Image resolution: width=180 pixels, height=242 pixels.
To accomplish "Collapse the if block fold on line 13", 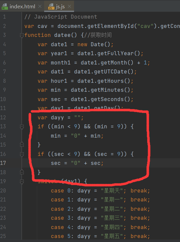I will pos(22,127).
